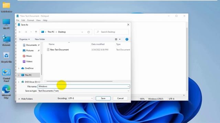The width and height of the screenshot is (220, 123).
Task: Open the Notepad View menu
Action: click(x=38, y=20)
